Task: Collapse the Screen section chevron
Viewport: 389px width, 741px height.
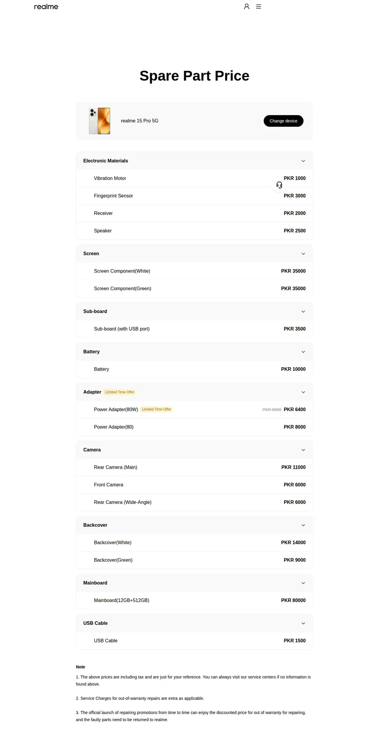Action: click(x=303, y=254)
